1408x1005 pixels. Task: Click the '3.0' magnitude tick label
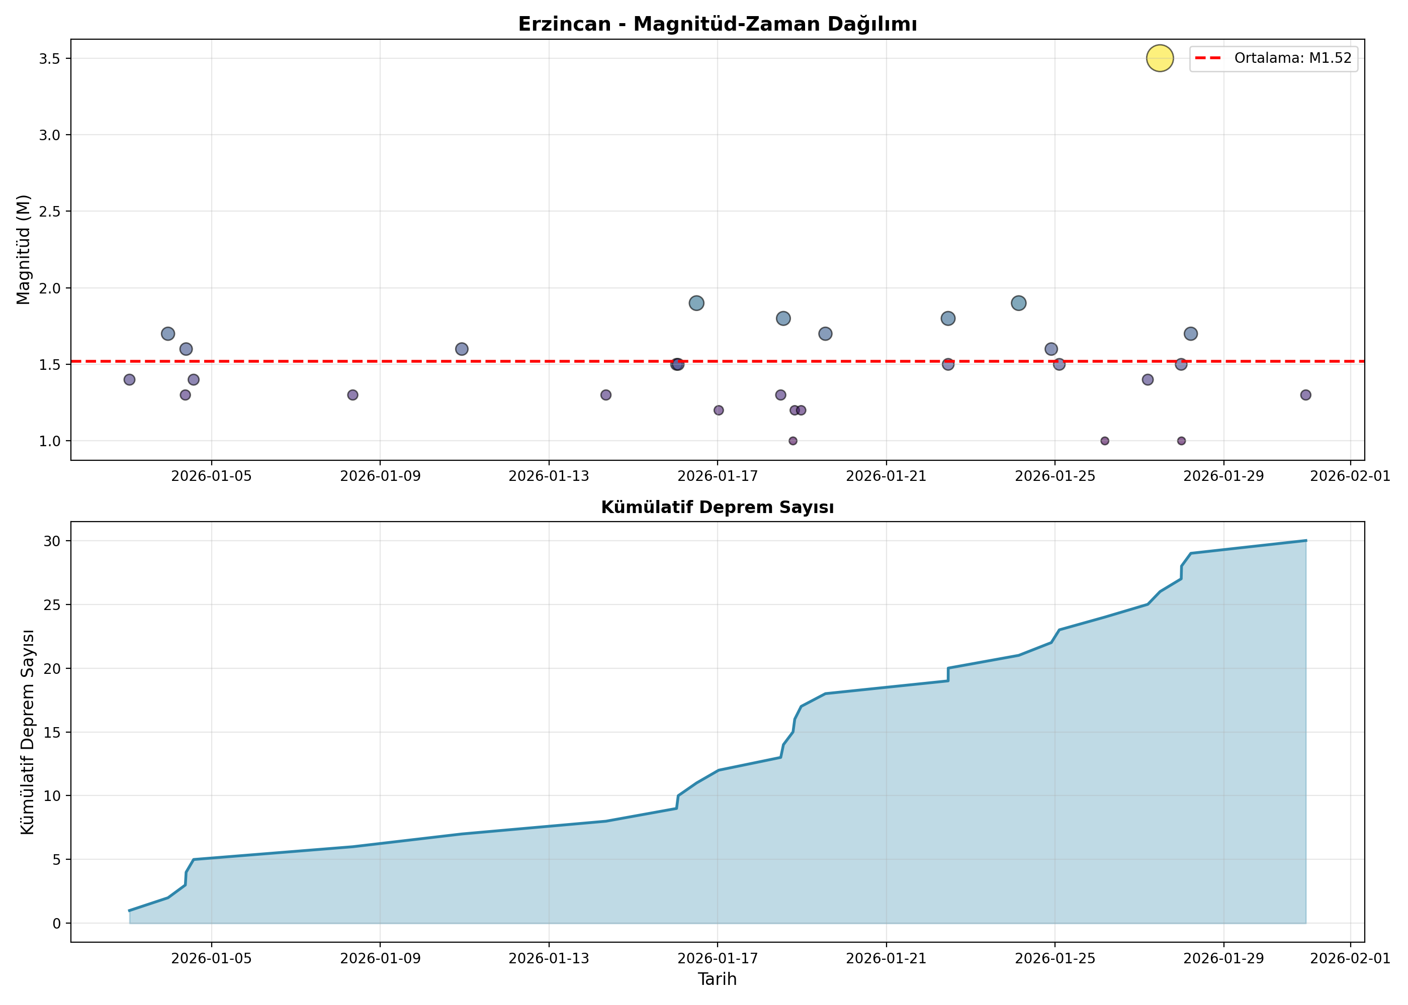tap(51, 135)
